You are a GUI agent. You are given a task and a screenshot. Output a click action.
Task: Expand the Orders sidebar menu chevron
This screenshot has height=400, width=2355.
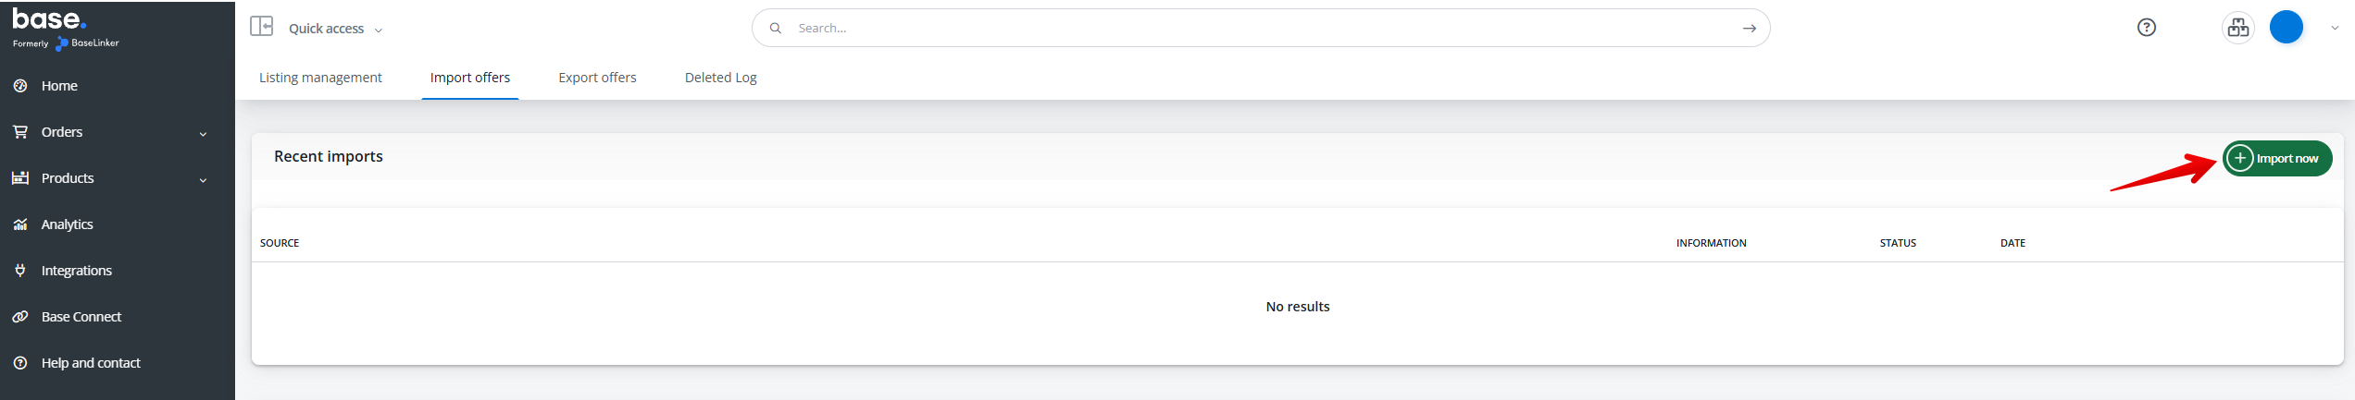203,134
